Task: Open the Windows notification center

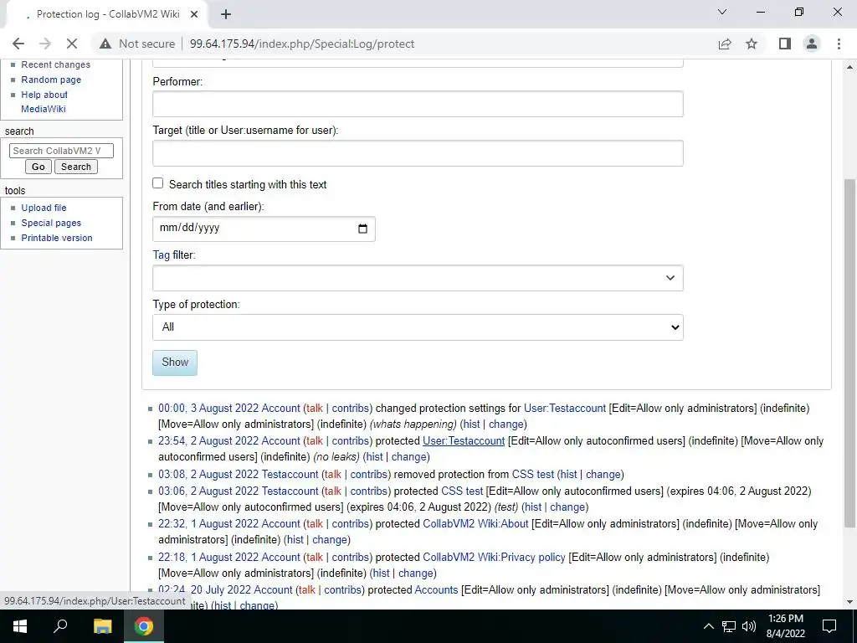Action: pos(829,626)
